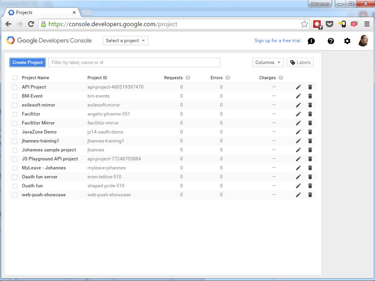This screenshot has height=281, width=375.
Task: Click pencil icon for BM-Event
Action: click(x=298, y=96)
